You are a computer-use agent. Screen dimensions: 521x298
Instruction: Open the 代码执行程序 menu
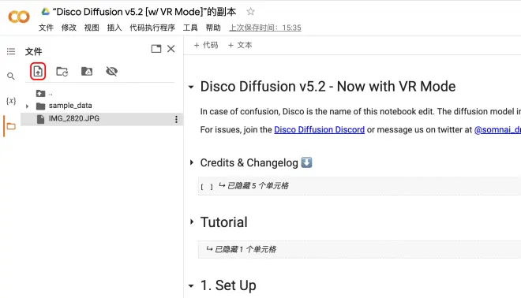click(x=152, y=28)
